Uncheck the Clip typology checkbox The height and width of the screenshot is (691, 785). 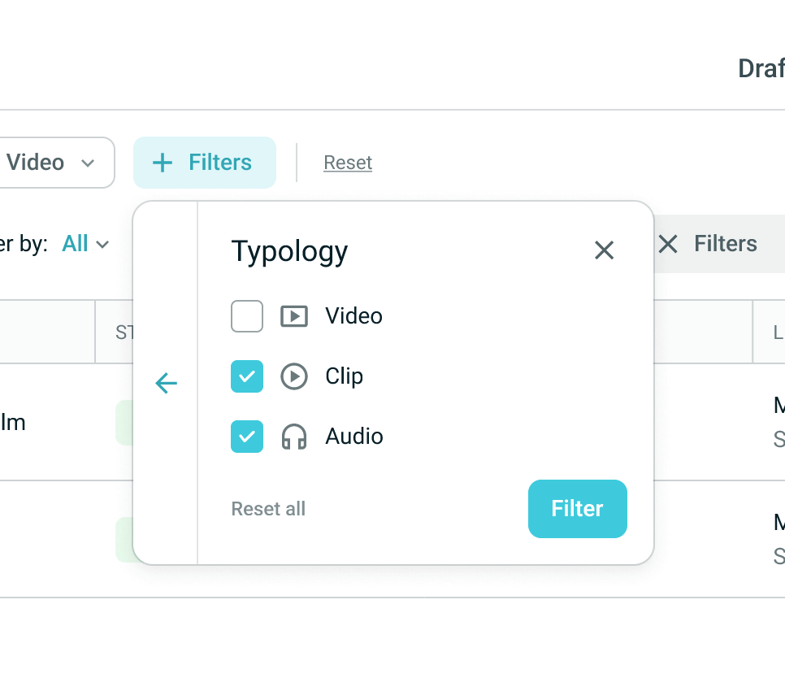point(247,376)
